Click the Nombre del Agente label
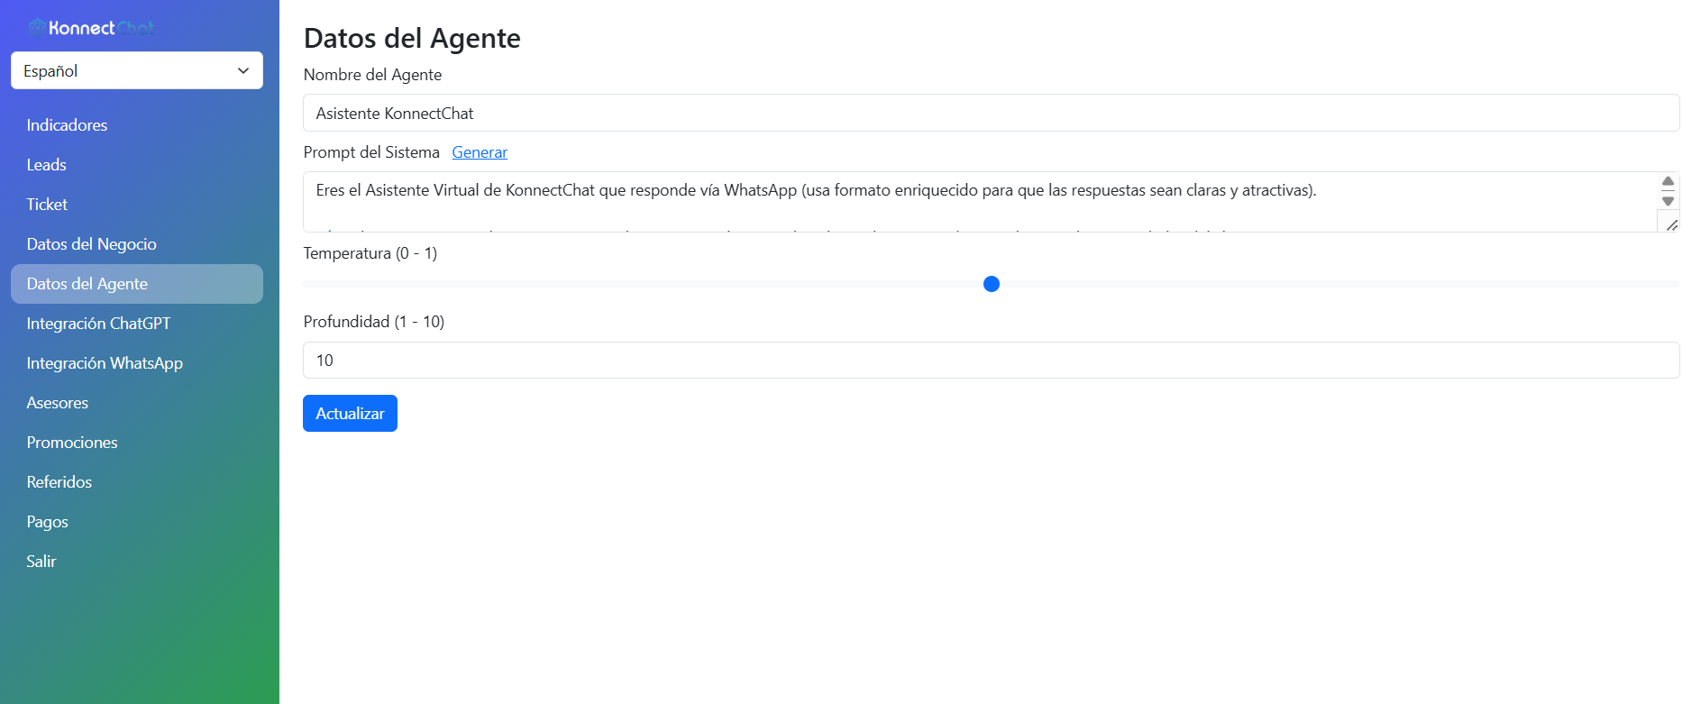Image resolution: width=1691 pixels, height=704 pixels. [372, 75]
